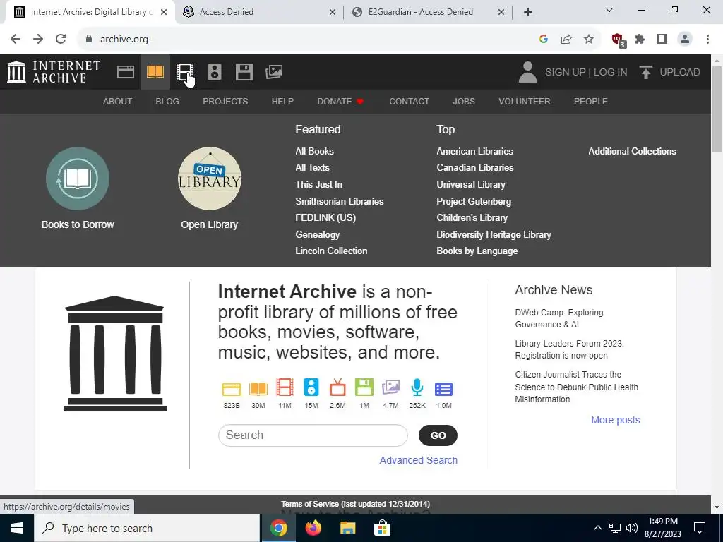Viewport: 723px width, 542px height.
Task: Toggle the browser side panel icon
Action: [662, 40]
